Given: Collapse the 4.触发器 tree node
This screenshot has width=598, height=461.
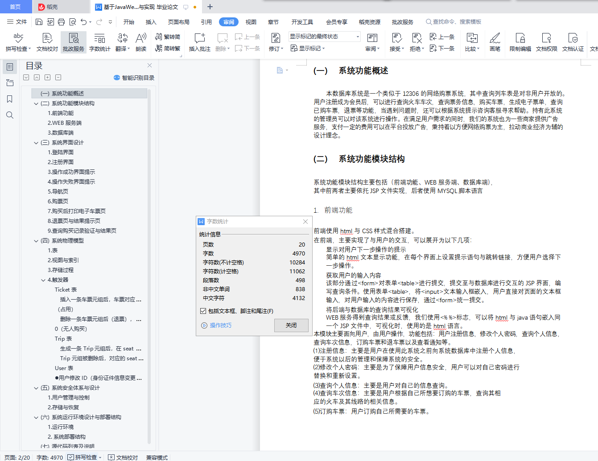Looking at the screenshot, I should pyautogui.click(x=43, y=280).
